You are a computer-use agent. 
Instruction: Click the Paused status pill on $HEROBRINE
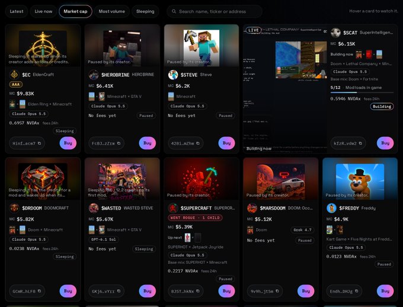(x=146, y=116)
